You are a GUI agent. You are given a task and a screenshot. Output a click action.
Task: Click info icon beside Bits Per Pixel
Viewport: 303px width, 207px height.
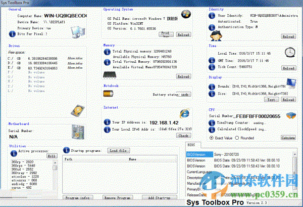click(12, 34)
